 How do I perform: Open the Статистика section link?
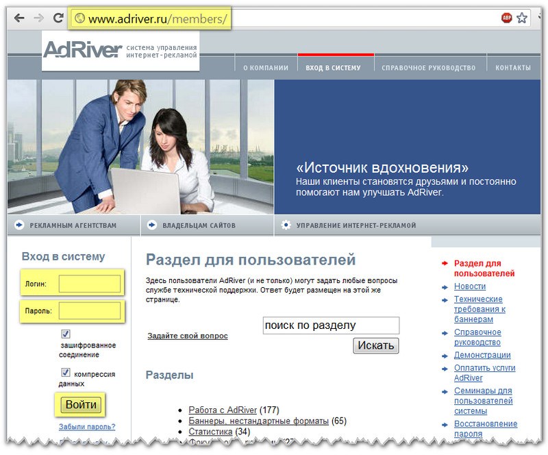pyautogui.click(x=210, y=432)
